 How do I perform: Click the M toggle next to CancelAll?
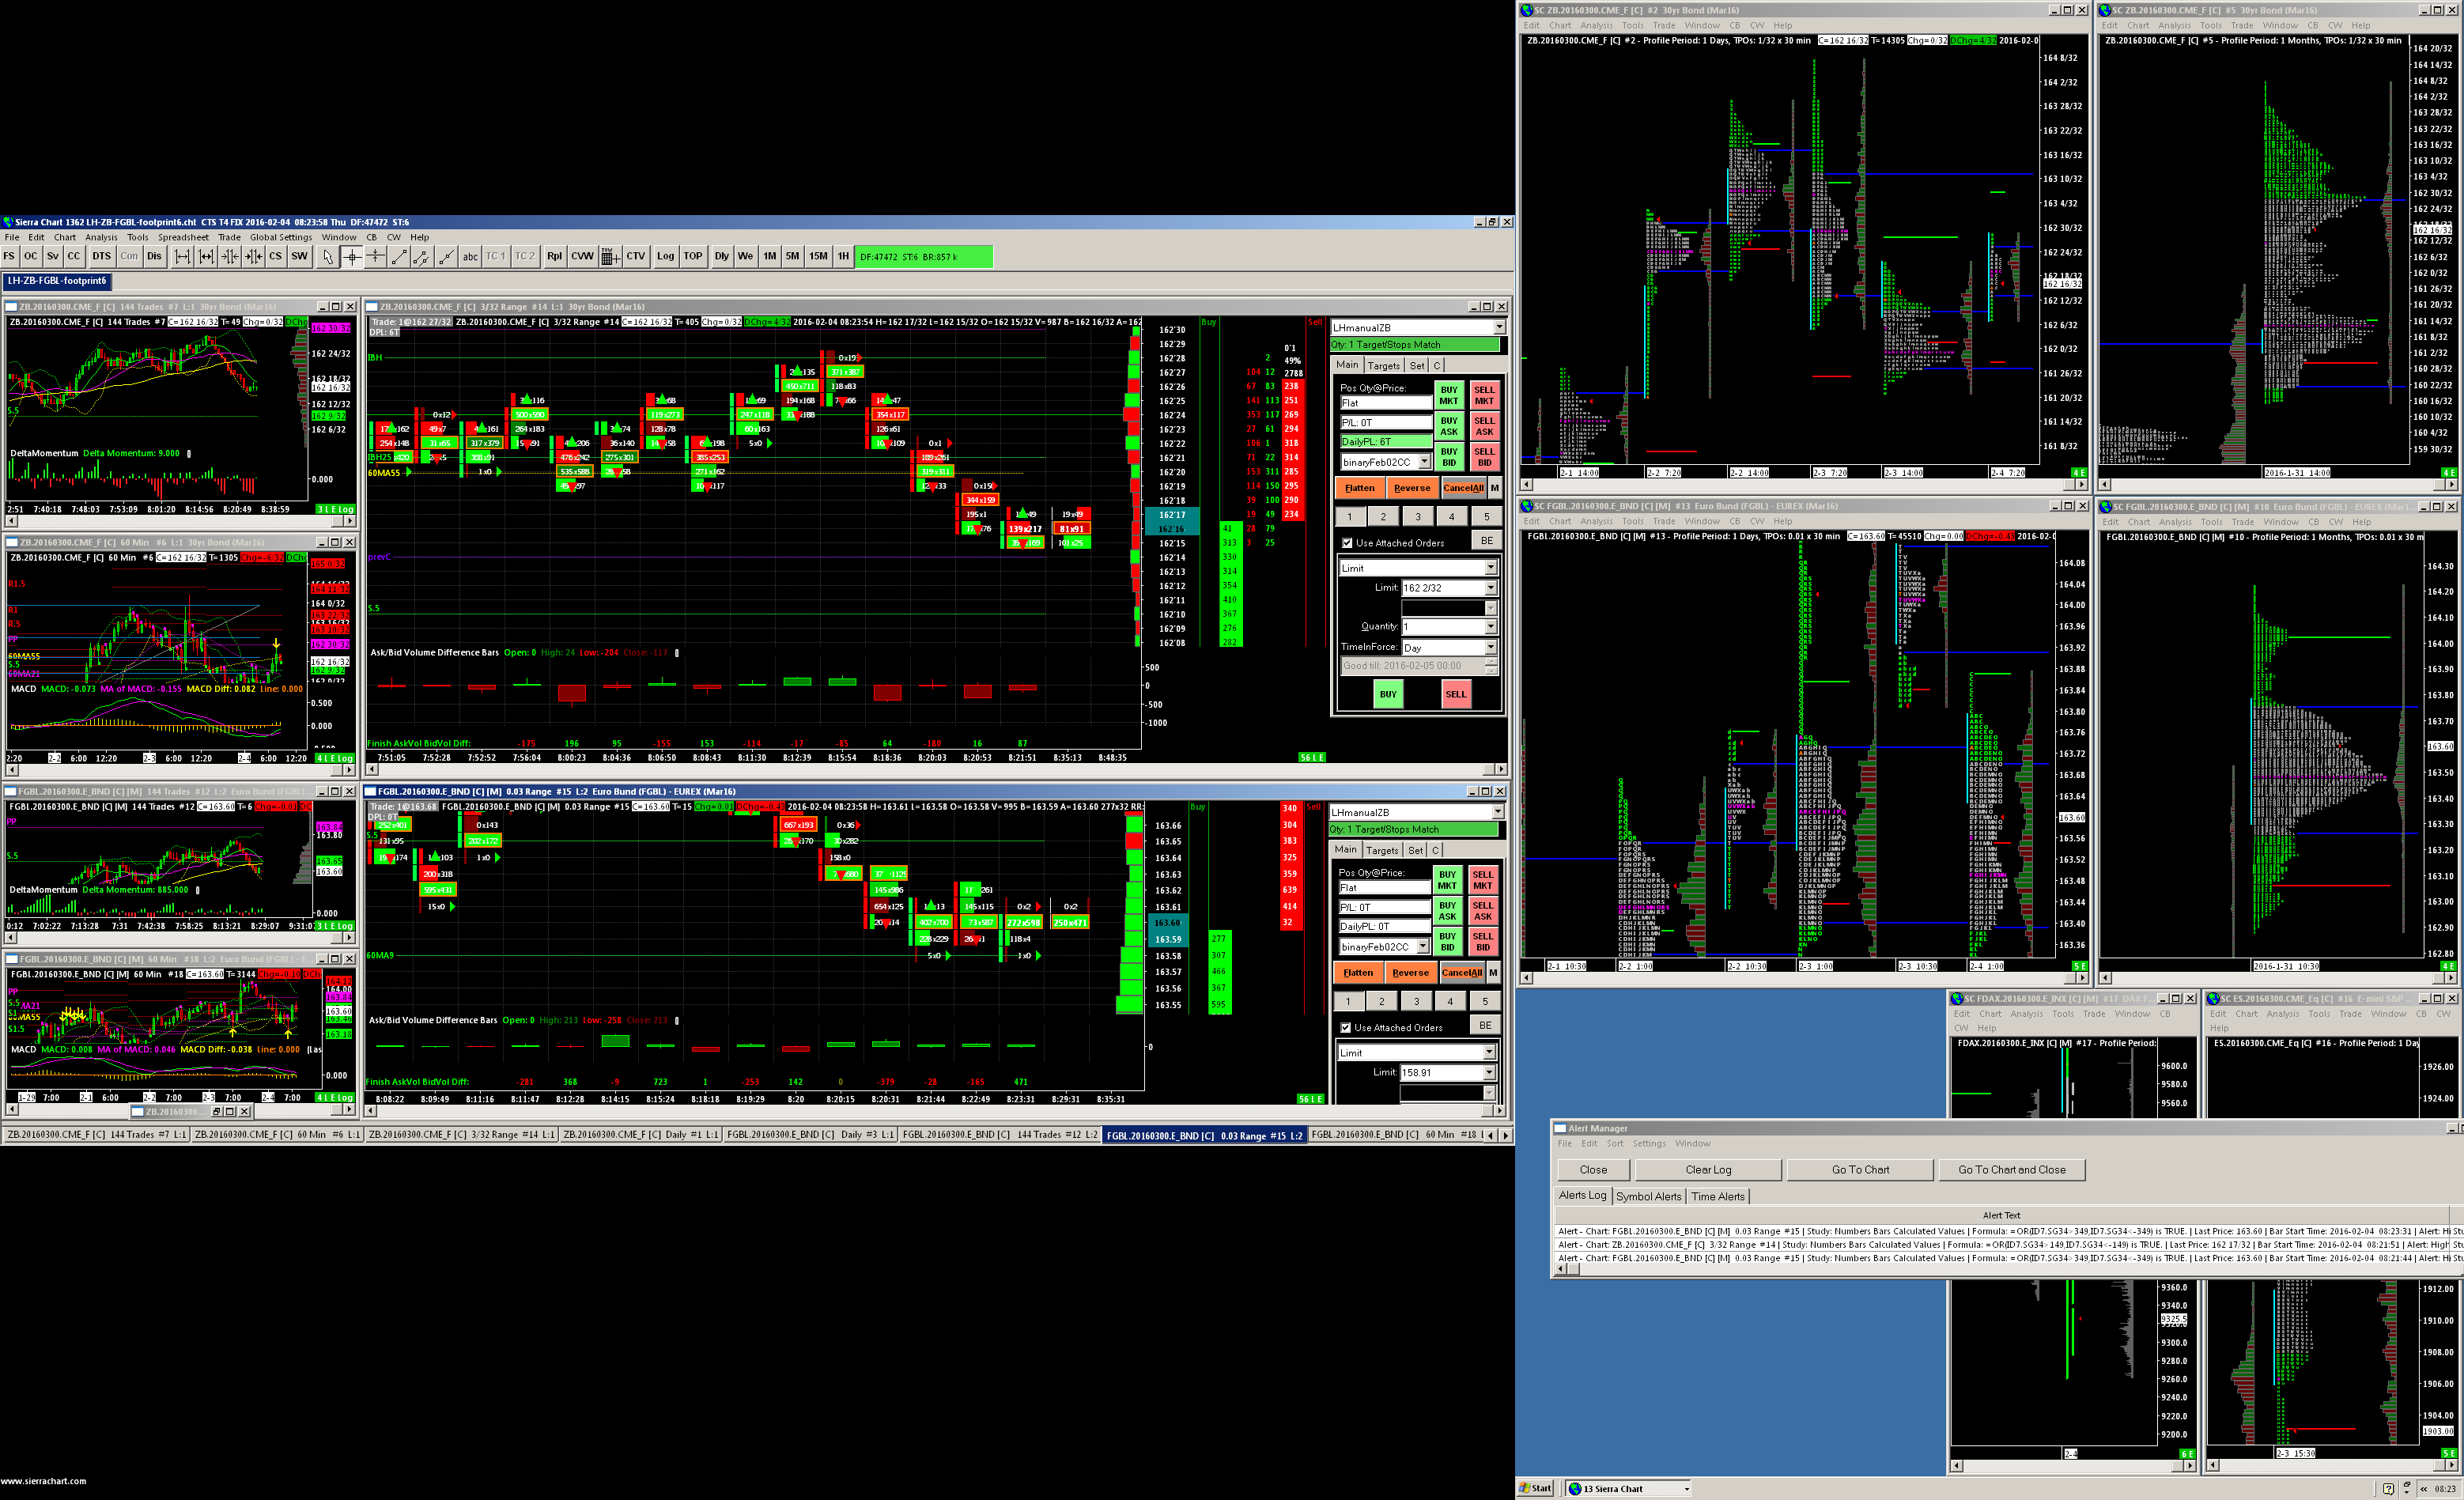tap(1495, 488)
